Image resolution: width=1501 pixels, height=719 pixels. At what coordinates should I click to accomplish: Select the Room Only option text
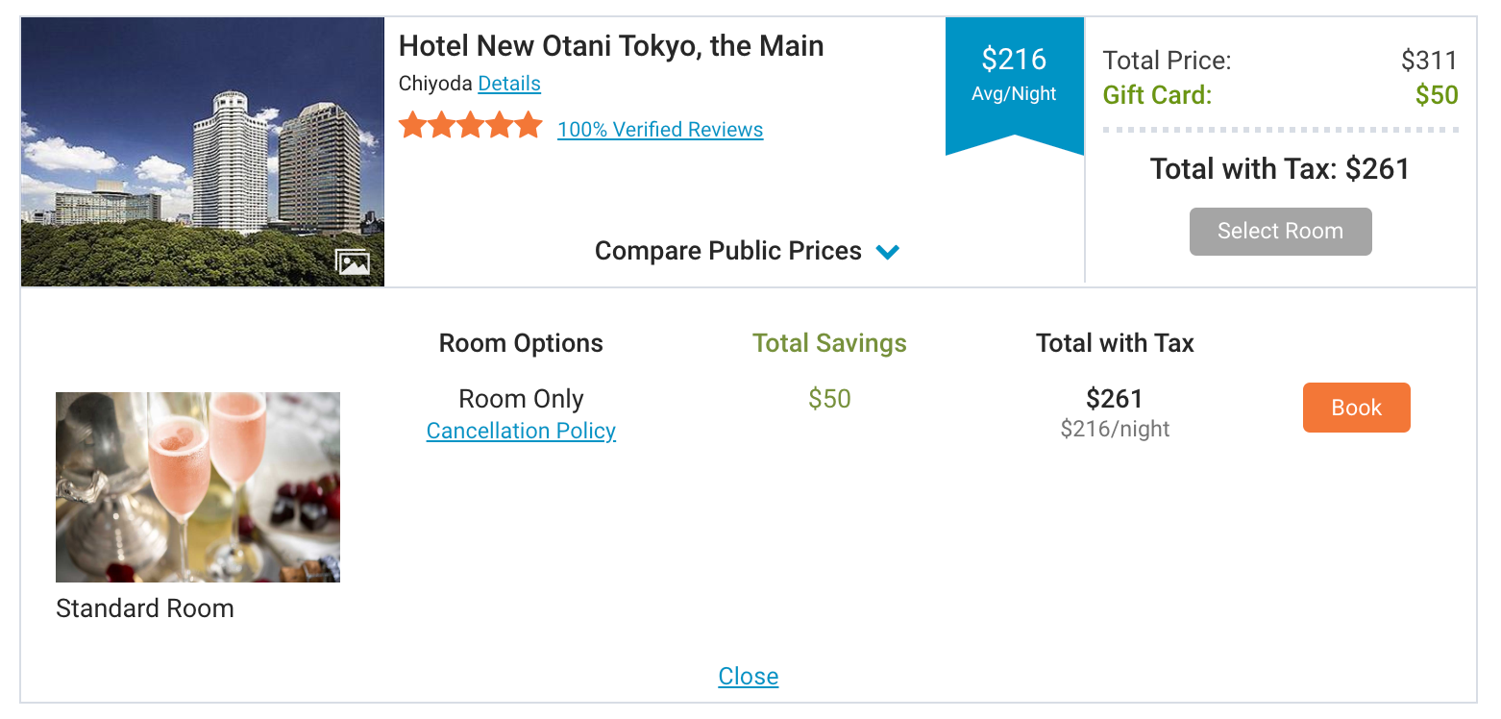point(521,399)
